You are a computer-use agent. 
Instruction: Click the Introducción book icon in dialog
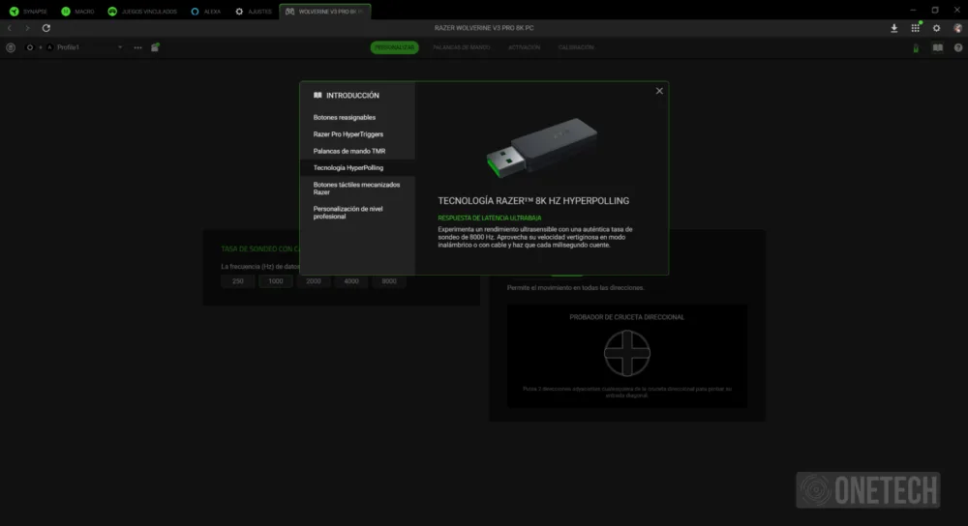[318, 95]
